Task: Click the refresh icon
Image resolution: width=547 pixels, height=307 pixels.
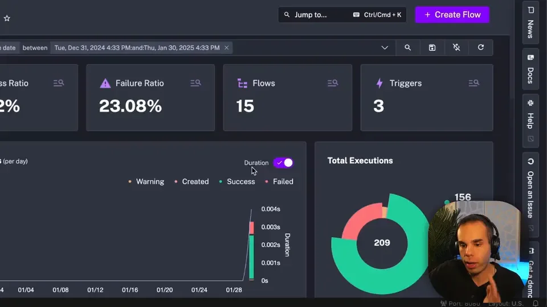Action: (481, 47)
